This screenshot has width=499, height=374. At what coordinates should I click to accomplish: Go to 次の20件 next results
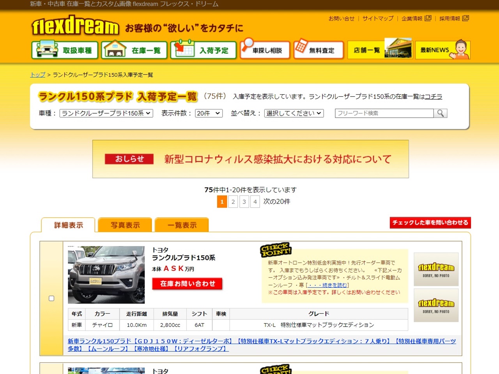[x=277, y=201]
